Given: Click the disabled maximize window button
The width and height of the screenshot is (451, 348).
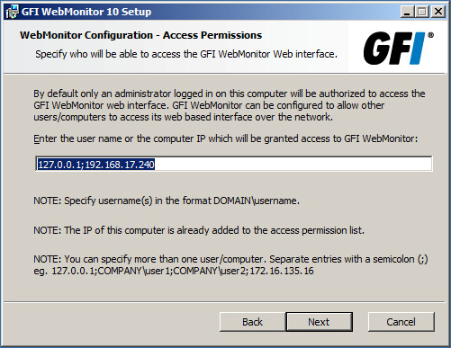Looking at the screenshot, I should (422, 12).
